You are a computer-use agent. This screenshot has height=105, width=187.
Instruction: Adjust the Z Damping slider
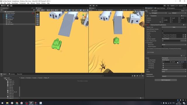(172, 68)
